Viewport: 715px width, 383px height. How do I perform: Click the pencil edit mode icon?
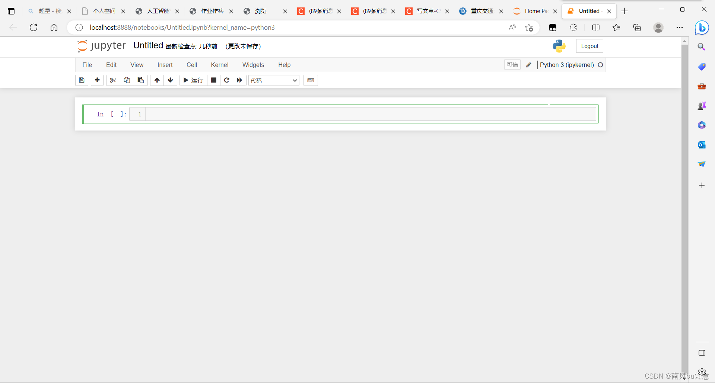coord(528,65)
